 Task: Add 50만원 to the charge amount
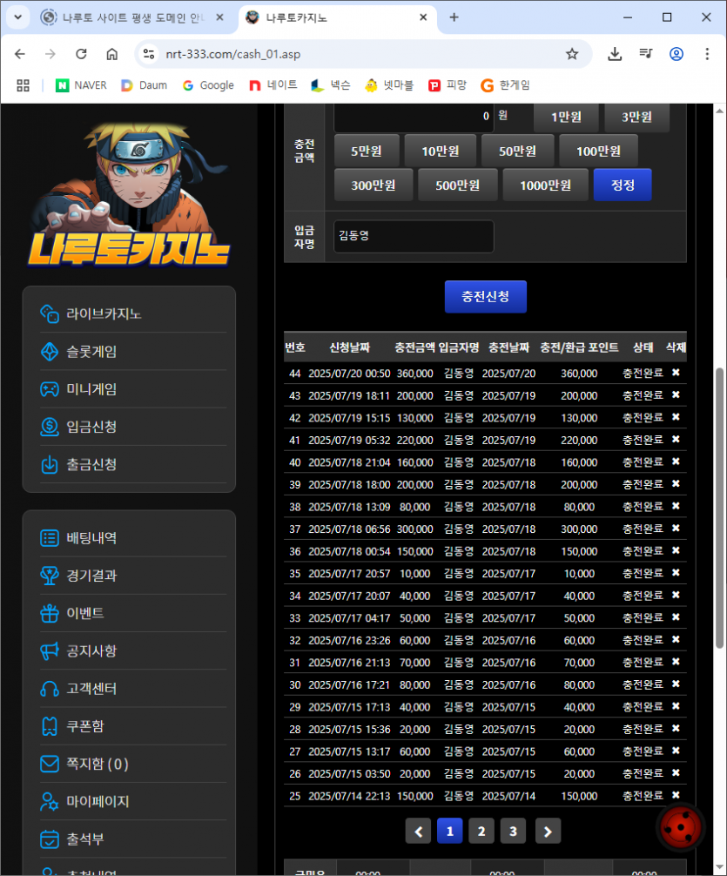click(517, 151)
